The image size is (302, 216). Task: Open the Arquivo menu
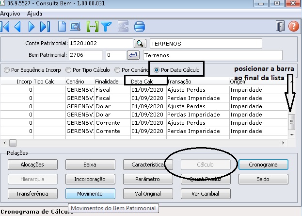tap(10, 14)
